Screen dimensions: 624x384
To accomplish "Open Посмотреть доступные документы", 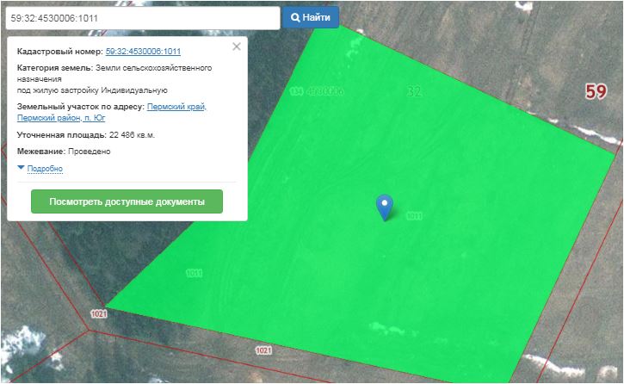I will click(127, 201).
